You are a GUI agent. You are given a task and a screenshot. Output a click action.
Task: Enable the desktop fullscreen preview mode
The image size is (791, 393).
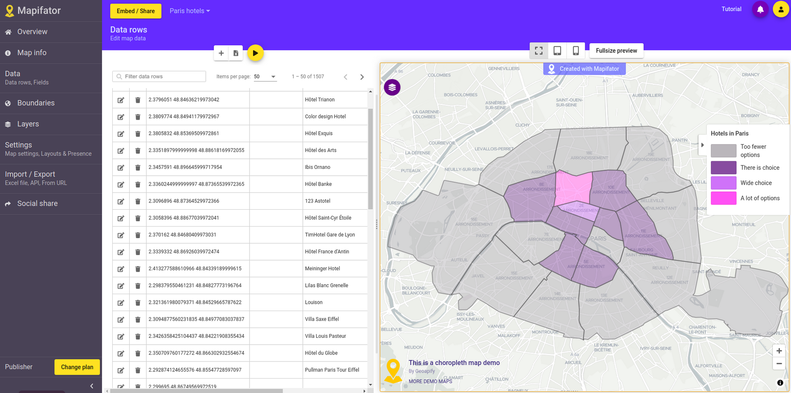[538, 51]
